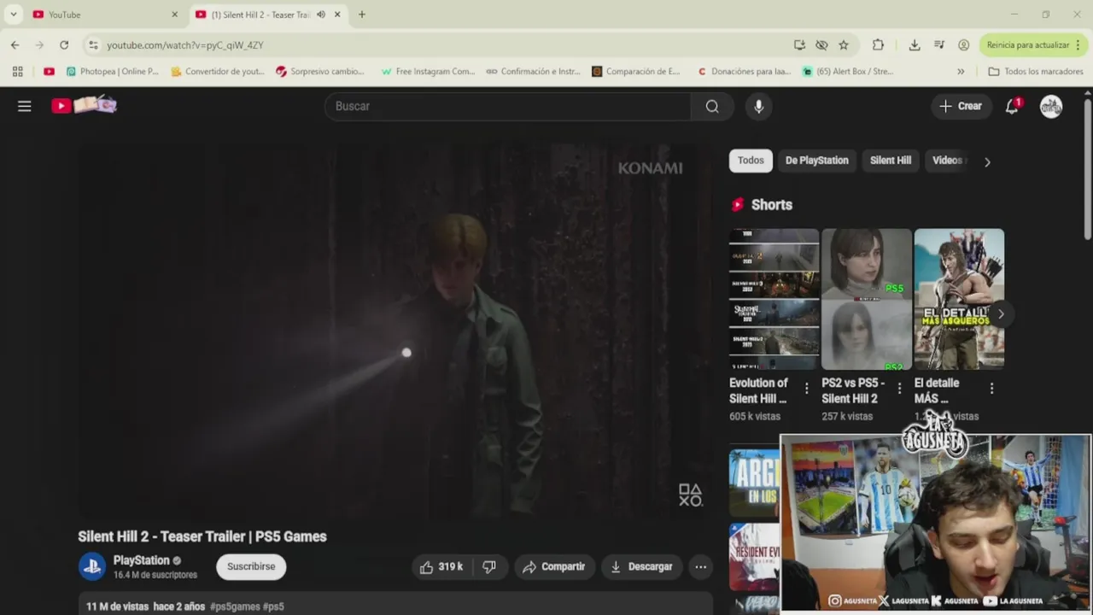Viewport: 1093px width, 615px height.
Task: Open notifications bell icon
Action: (x=1012, y=106)
